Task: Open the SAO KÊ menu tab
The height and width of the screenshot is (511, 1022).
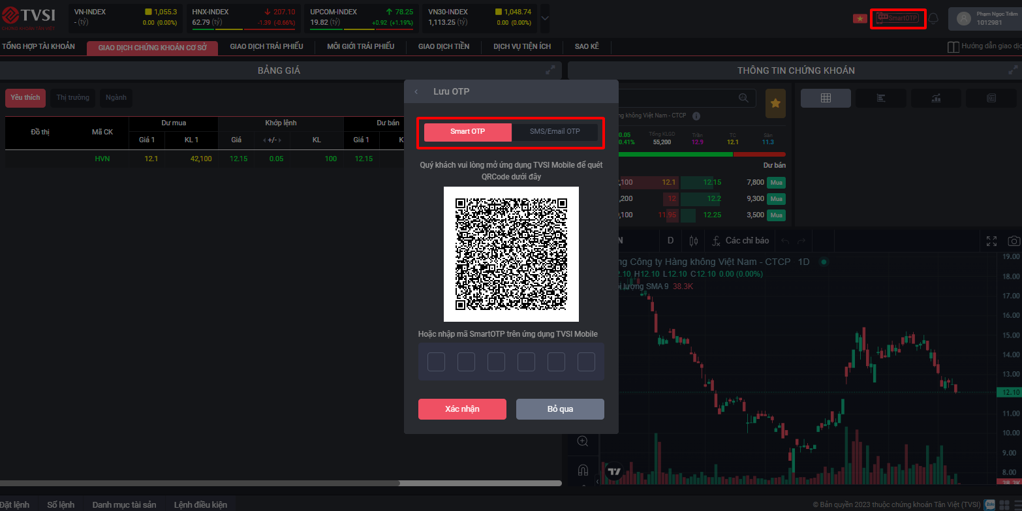Action: (x=587, y=47)
